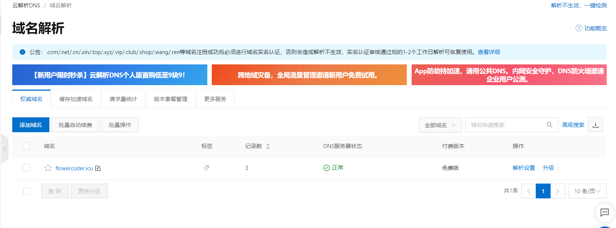Go to next page arrow

coord(558,191)
